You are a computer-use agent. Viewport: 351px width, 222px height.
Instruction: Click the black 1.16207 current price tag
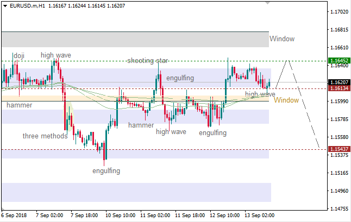339,83
